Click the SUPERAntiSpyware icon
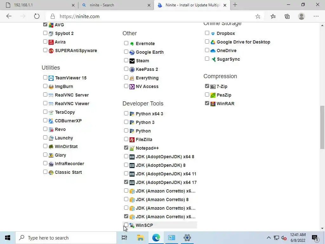 point(51,51)
